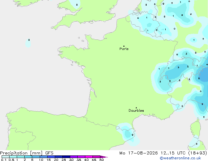The height and width of the screenshot is (161, 208).
Task: Pick the 30–35 mm purple legend swatch
Action: pyautogui.click(x=74, y=157)
